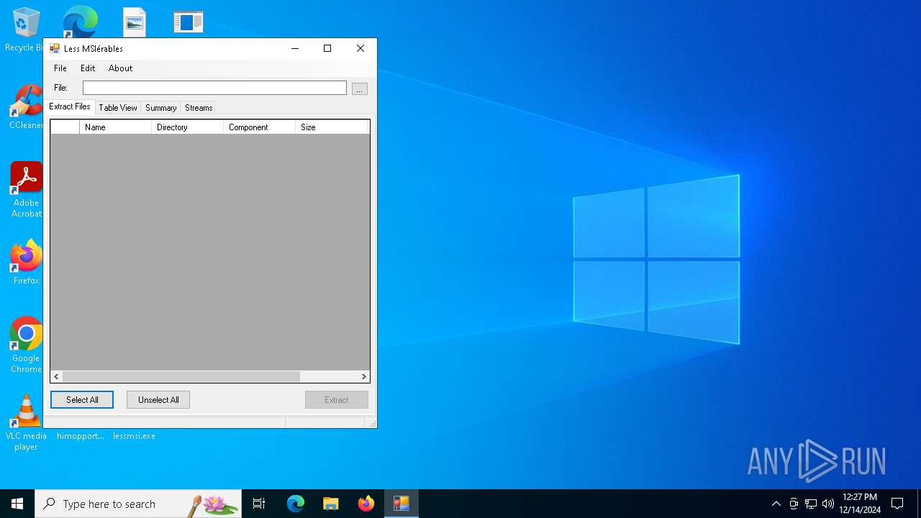Sort by the Size column header
921x518 pixels.
pos(332,127)
